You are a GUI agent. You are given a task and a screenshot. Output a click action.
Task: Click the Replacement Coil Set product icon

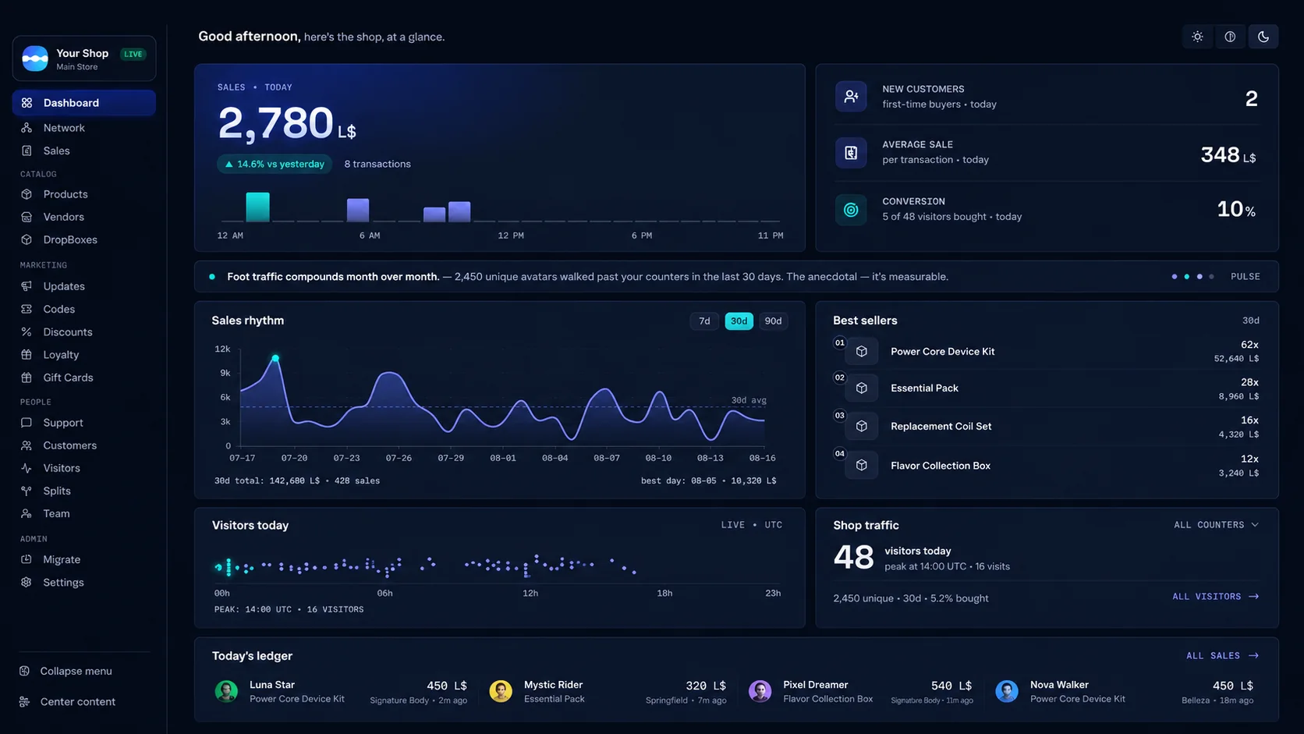click(x=862, y=426)
